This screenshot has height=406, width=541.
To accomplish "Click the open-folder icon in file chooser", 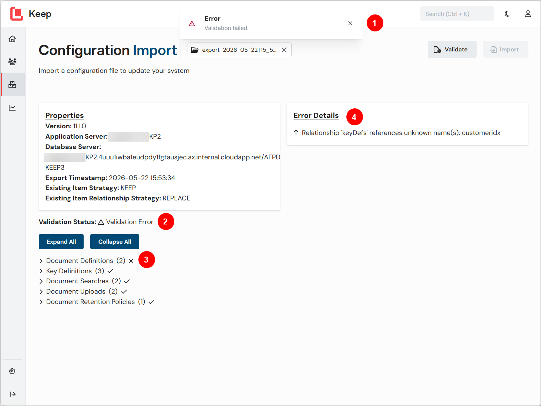I will (195, 50).
